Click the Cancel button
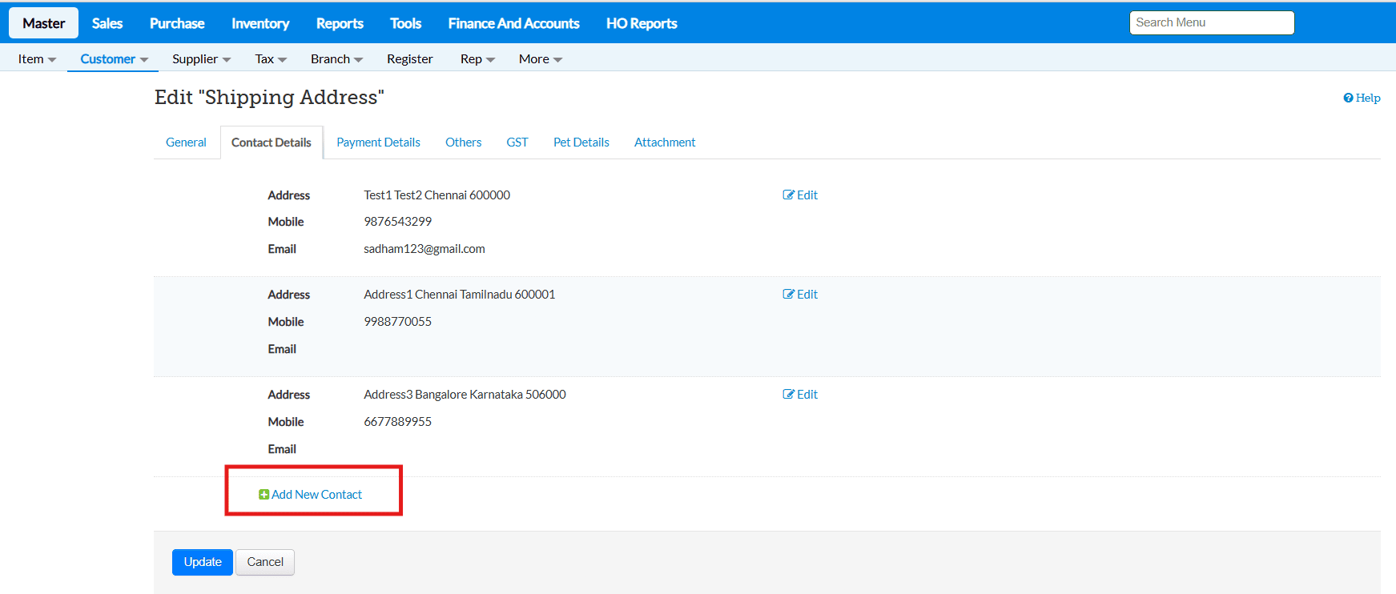This screenshot has width=1396, height=594. click(265, 562)
